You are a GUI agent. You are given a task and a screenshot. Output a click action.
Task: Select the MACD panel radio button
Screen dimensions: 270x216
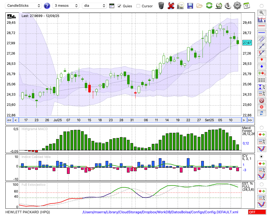point(262,128)
